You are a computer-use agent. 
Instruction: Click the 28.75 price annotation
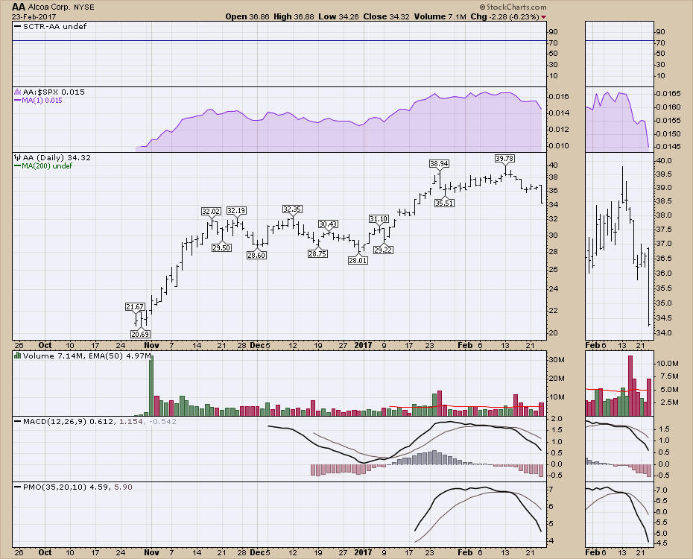coord(317,253)
